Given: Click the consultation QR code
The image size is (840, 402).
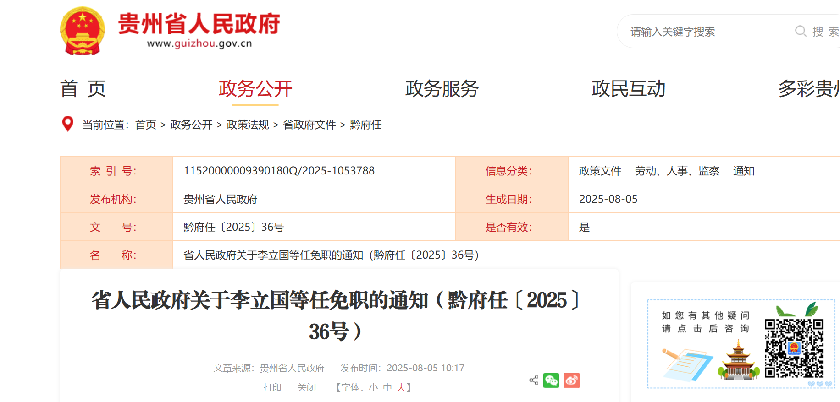Looking at the screenshot, I should tap(794, 348).
